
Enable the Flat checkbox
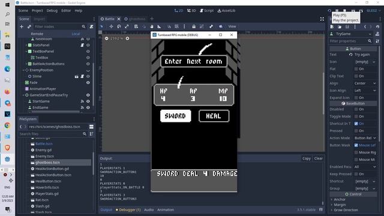pos(356,69)
